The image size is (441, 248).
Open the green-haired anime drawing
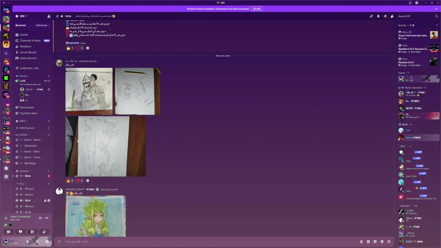pyautogui.click(x=95, y=216)
